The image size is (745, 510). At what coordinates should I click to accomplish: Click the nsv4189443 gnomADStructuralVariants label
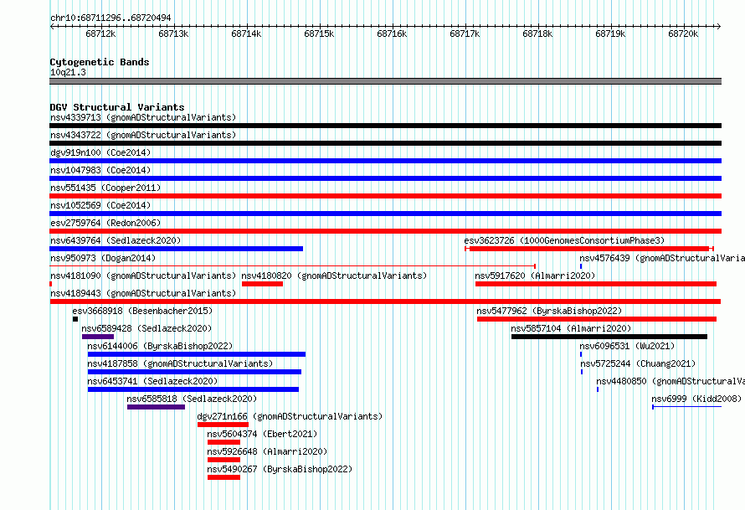click(143, 293)
